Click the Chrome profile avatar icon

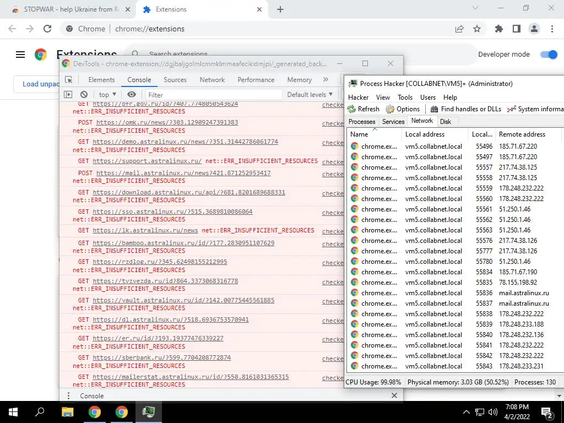tap(534, 29)
